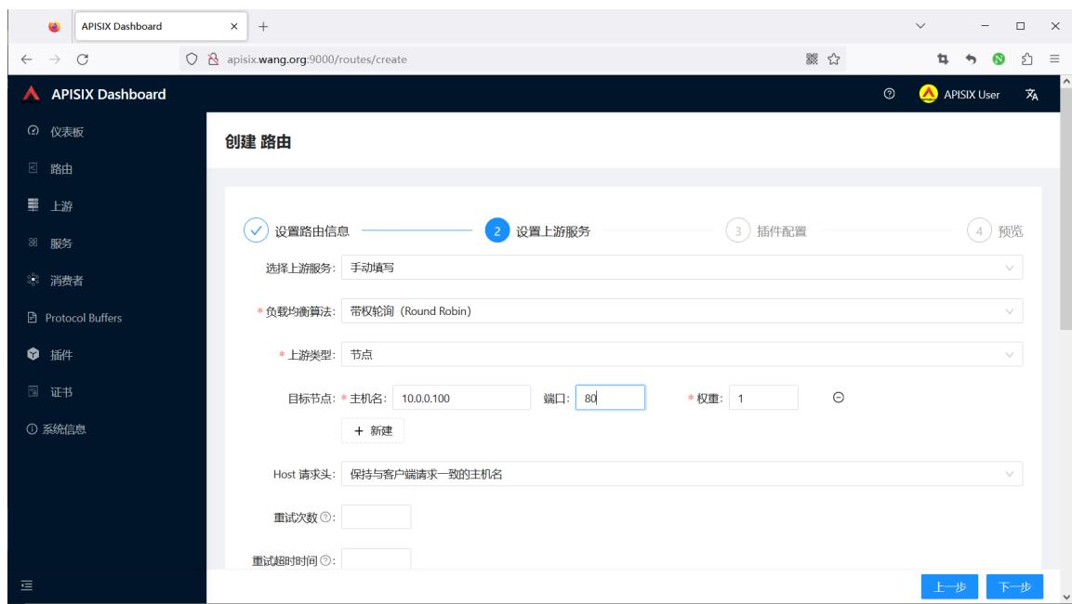Click the 路由 sidebar icon
The width and height of the screenshot is (1072, 604).
(x=33, y=167)
